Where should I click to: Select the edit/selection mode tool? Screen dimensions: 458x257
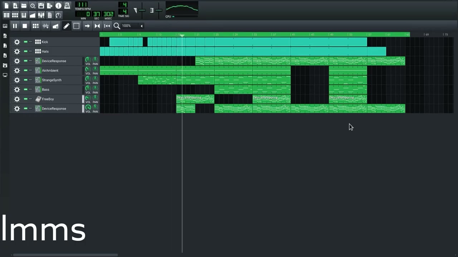pos(76,26)
